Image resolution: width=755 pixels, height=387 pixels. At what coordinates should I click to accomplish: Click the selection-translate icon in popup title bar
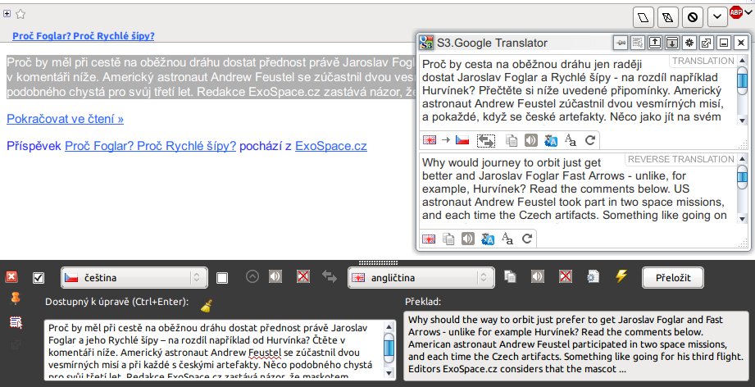(638, 43)
